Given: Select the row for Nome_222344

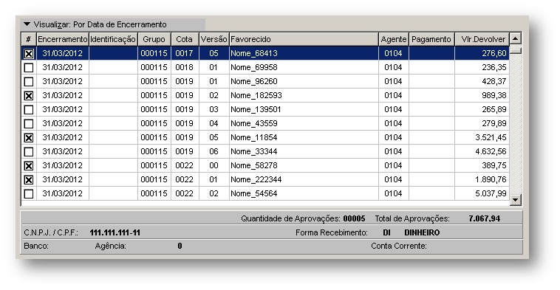Looking at the screenshot, I should [x=265, y=179].
